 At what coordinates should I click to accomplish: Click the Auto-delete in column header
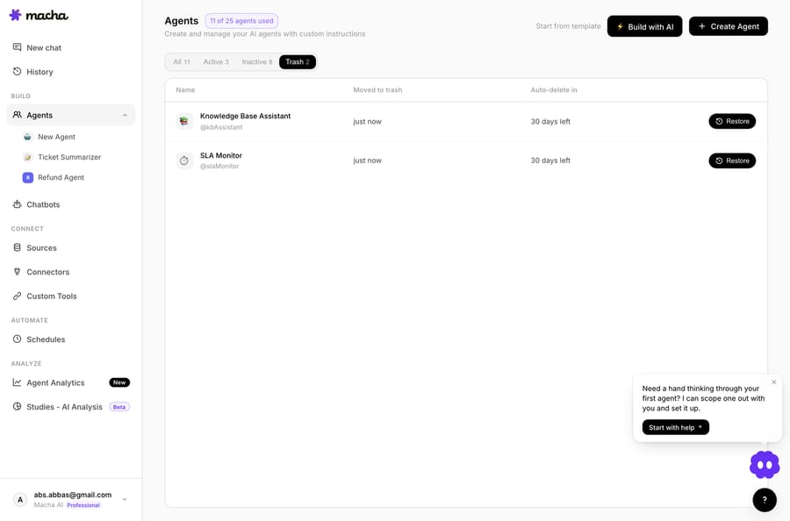554,89
